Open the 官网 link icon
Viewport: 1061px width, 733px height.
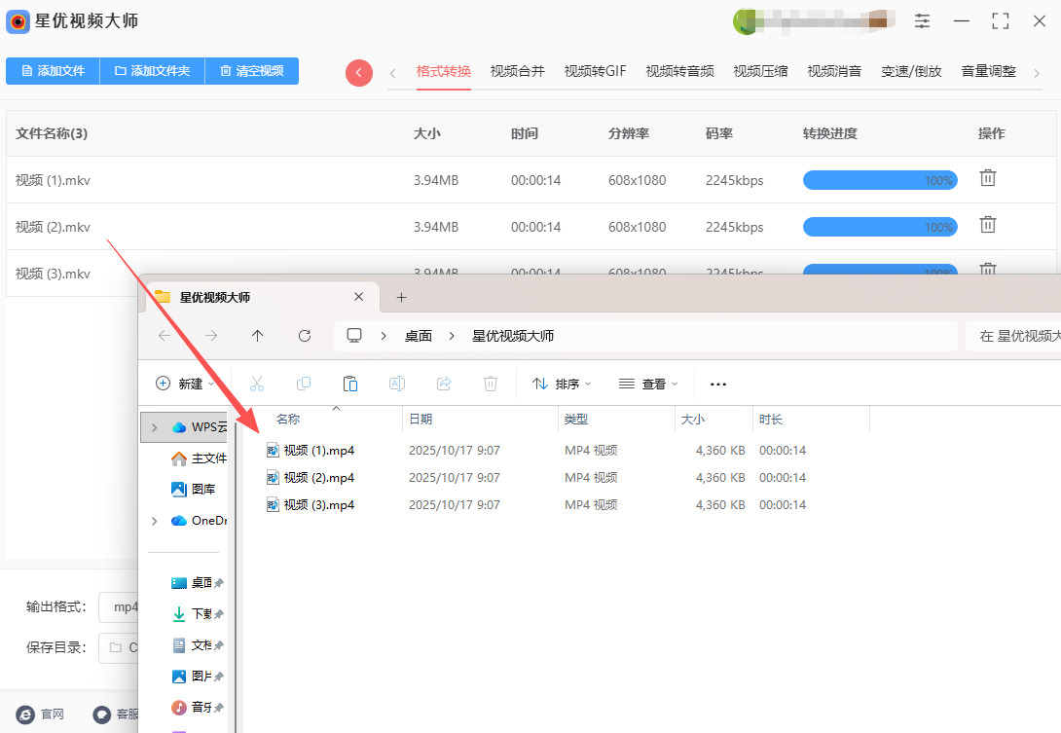25,715
